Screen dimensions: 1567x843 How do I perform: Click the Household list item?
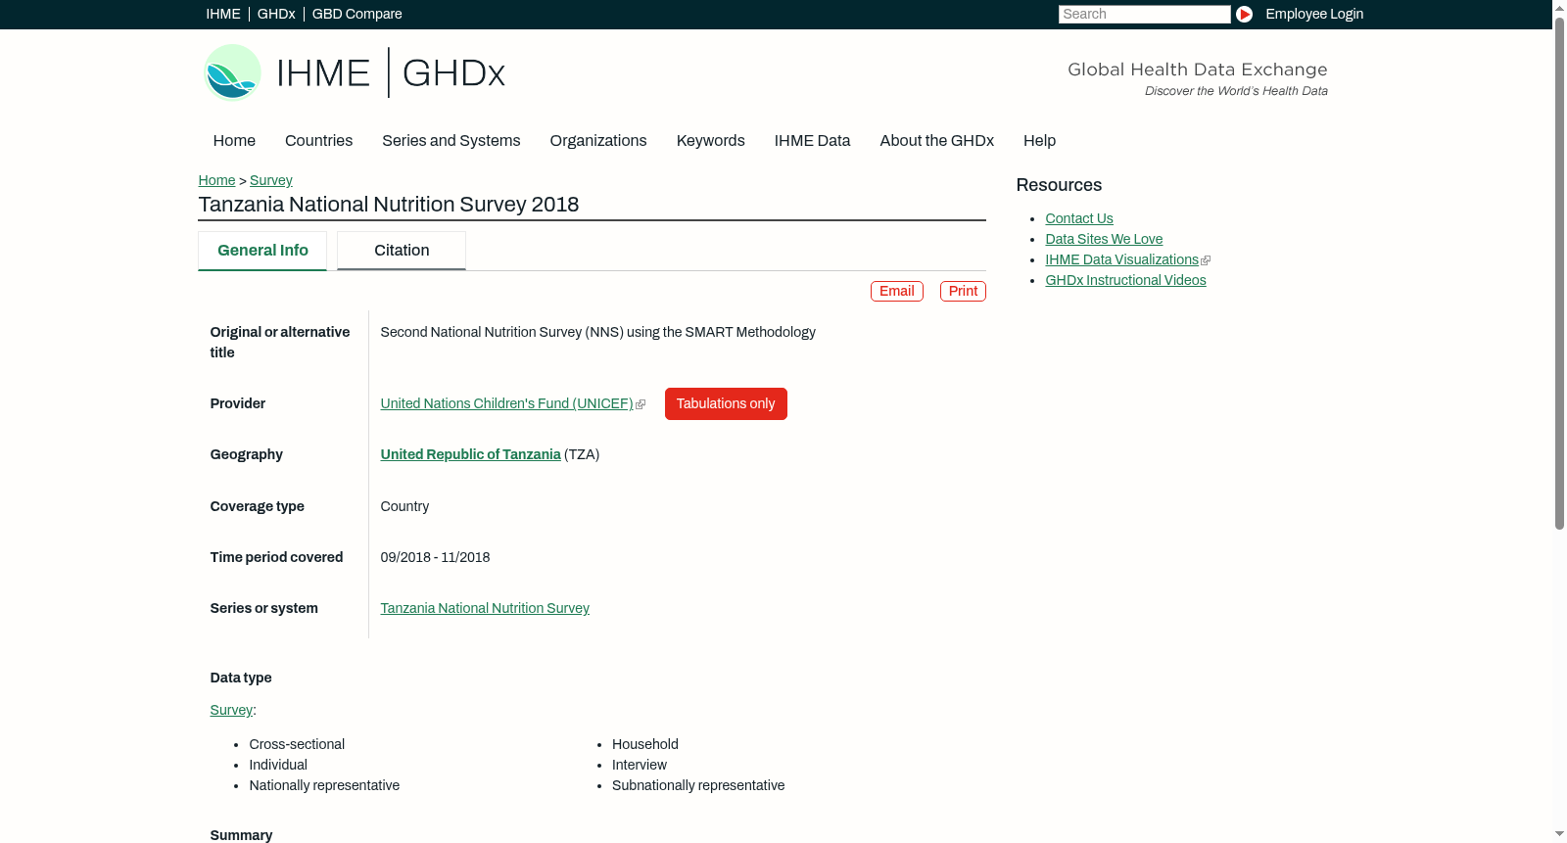click(x=645, y=744)
